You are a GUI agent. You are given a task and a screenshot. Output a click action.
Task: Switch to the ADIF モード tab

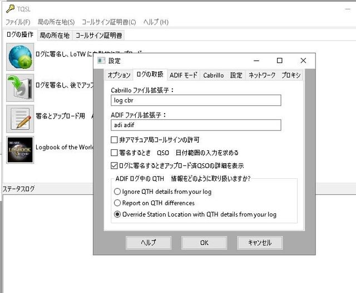point(183,75)
